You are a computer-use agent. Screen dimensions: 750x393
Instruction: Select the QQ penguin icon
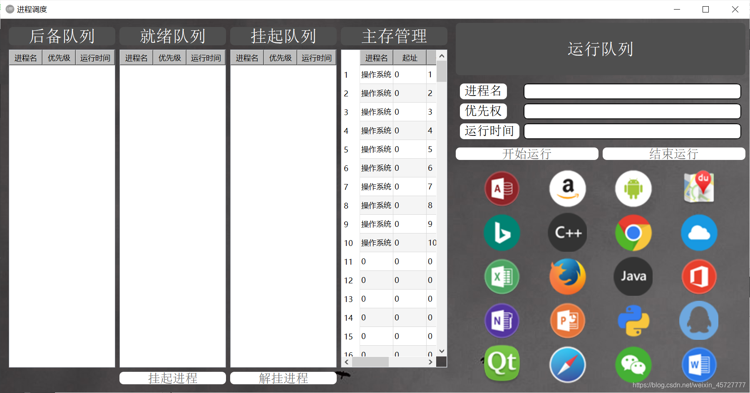point(699,321)
